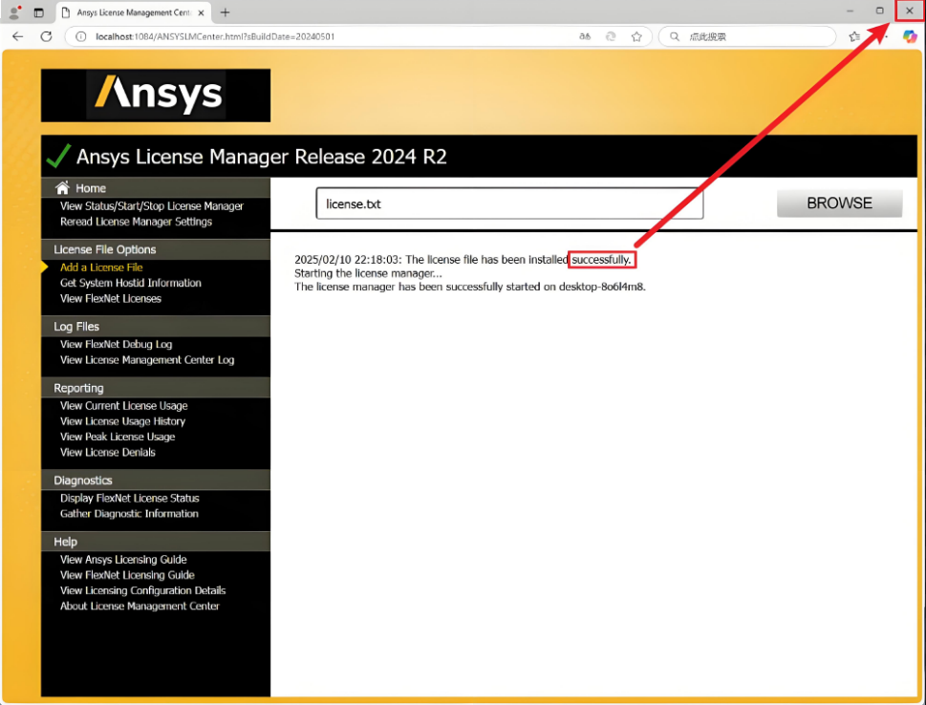Open View FlexNet Debug Log
926x705 pixels.
click(x=117, y=344)
